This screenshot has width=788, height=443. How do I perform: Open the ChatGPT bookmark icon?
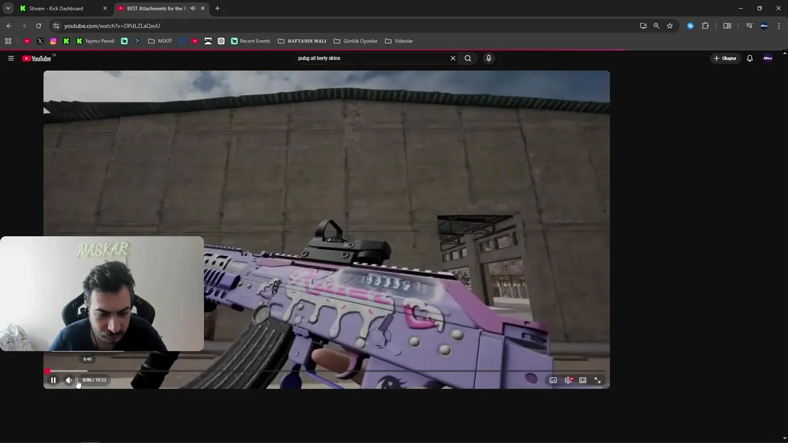pyautogui.click(x=221, y=41)
